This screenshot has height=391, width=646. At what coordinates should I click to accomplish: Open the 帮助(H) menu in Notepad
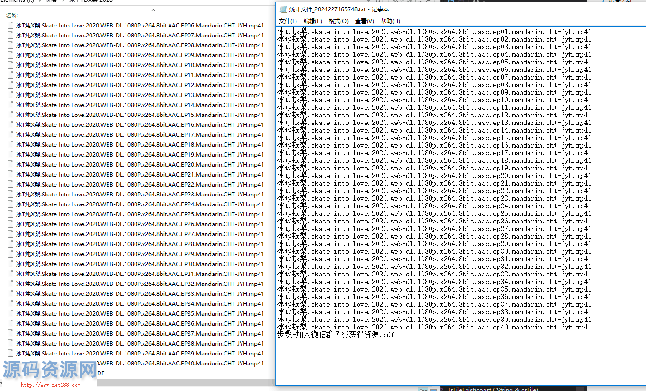click(x=390, y=21)
